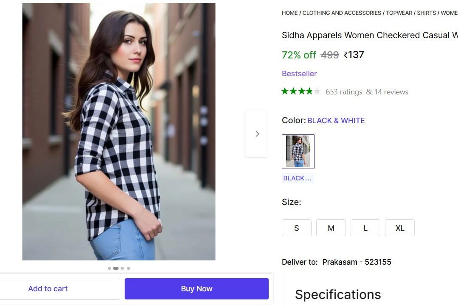This screenshot has height=307, width=458.
Task: Select the third image carousel dot
Action: click(122, 268)
